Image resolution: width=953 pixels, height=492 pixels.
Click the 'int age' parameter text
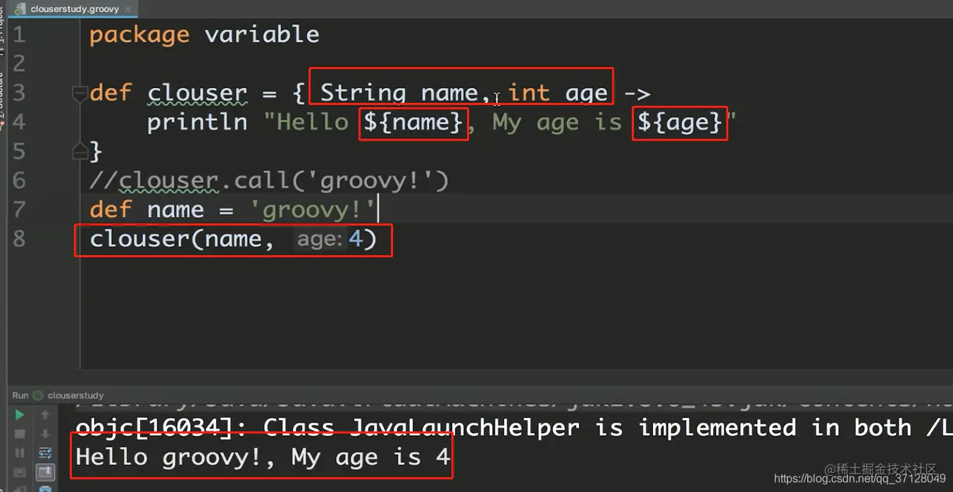557,93
